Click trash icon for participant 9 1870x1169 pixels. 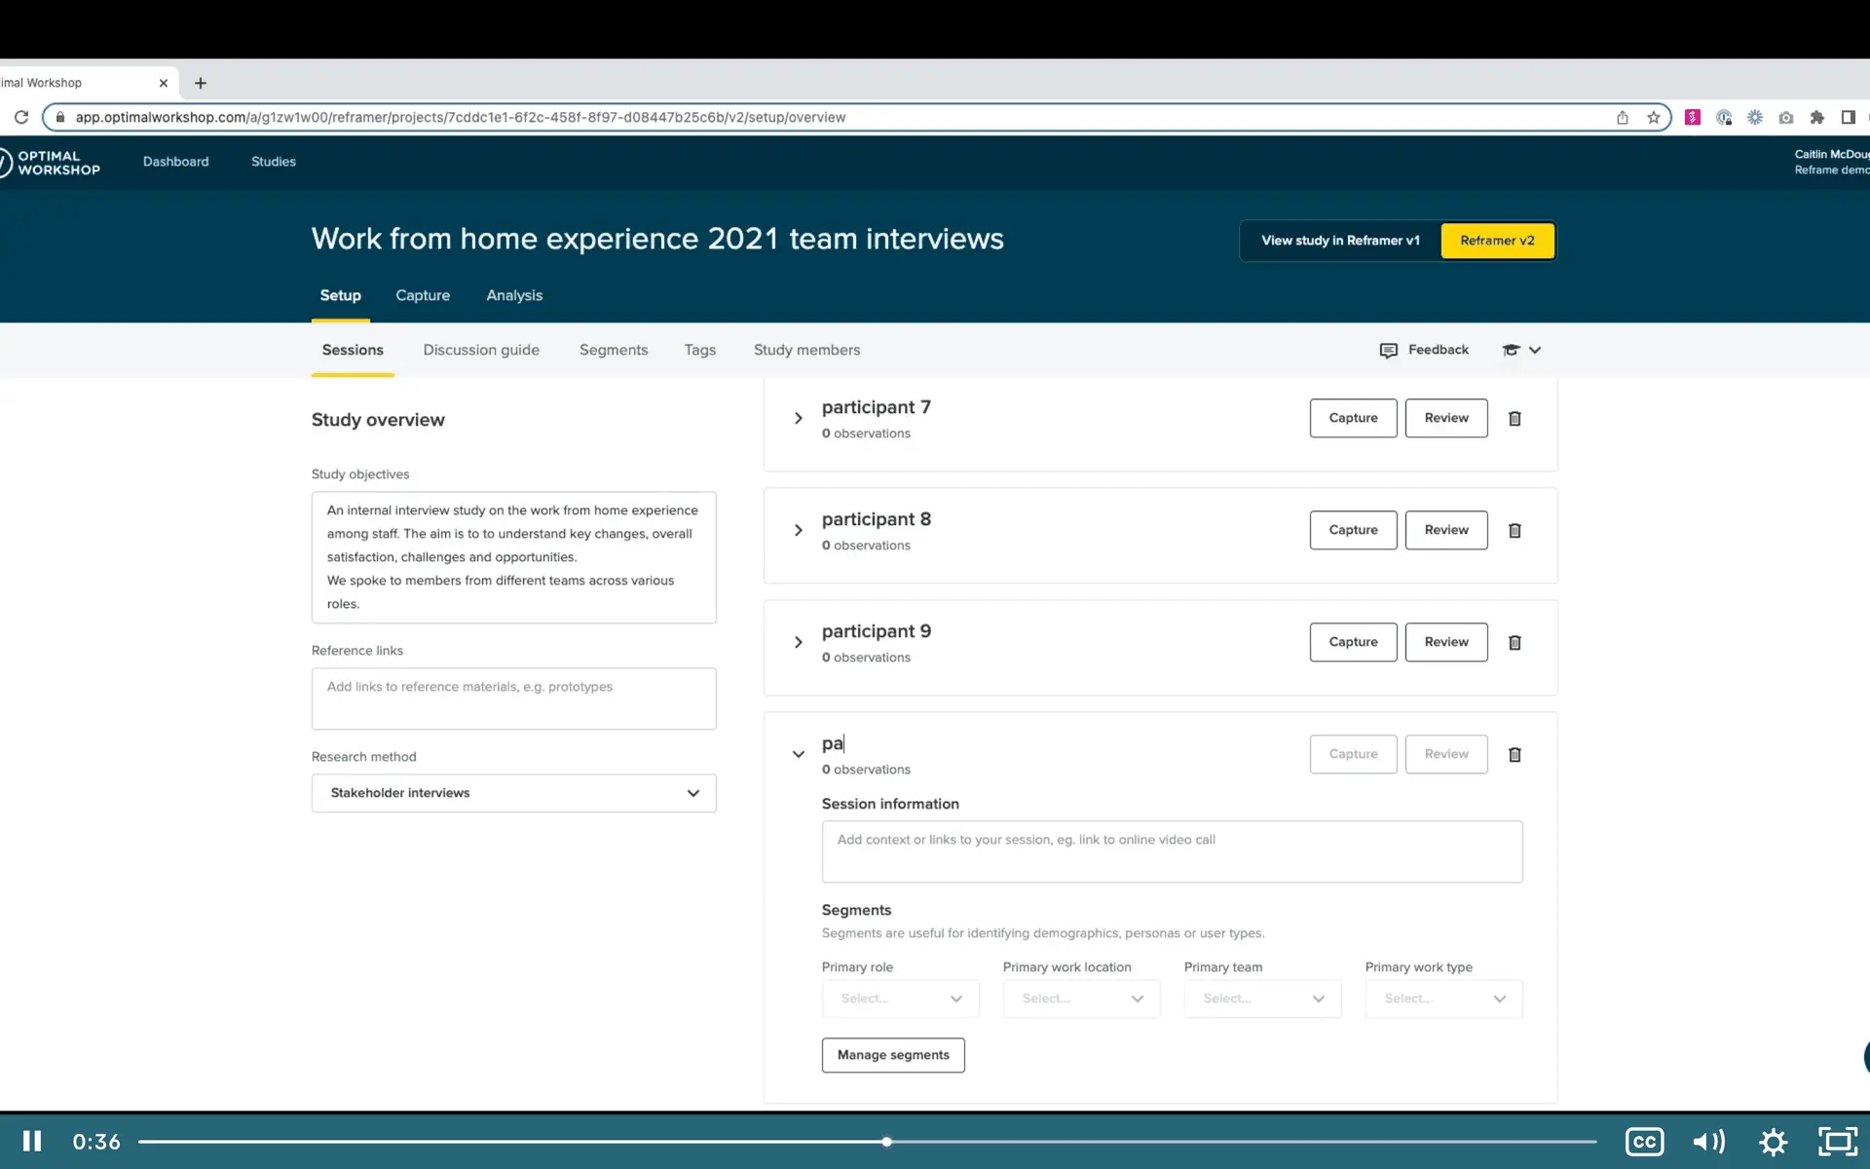click(x=1515, y=642)
